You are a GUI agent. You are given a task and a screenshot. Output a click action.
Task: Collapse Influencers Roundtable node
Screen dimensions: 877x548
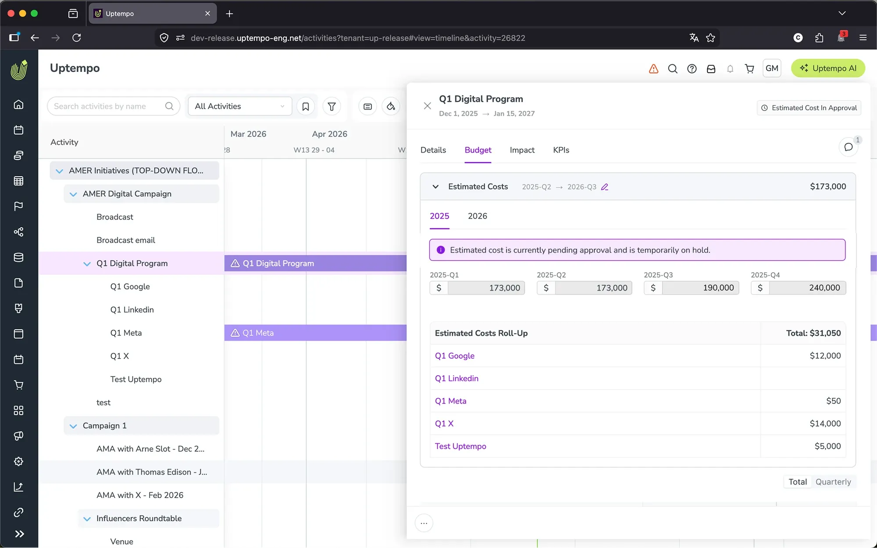[x=87, y=519]
